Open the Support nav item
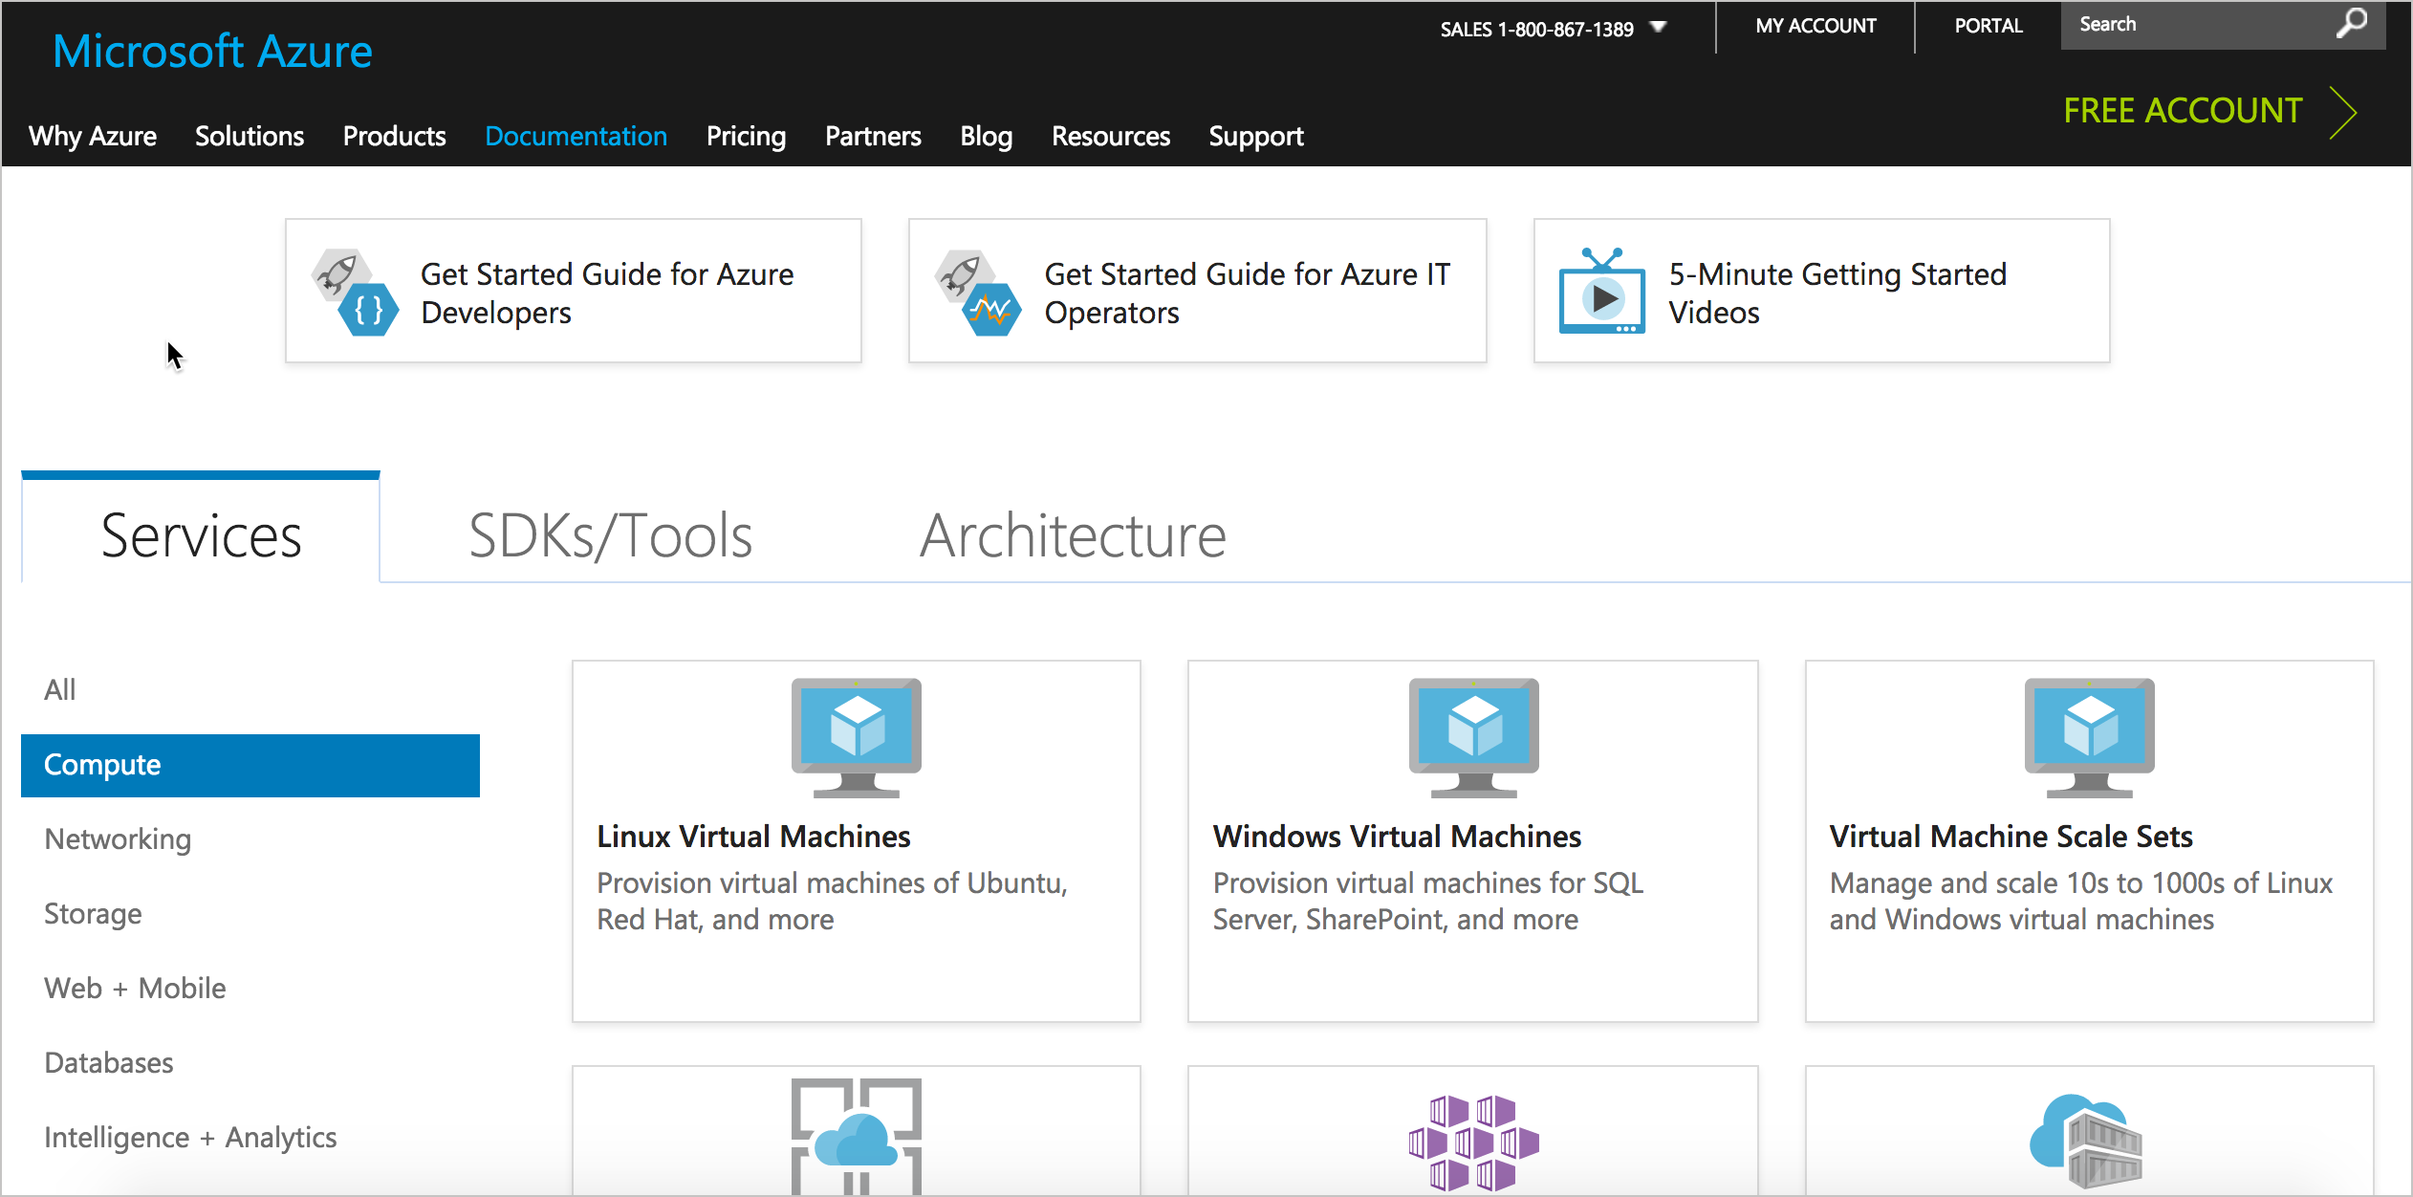 [1256, 136]
